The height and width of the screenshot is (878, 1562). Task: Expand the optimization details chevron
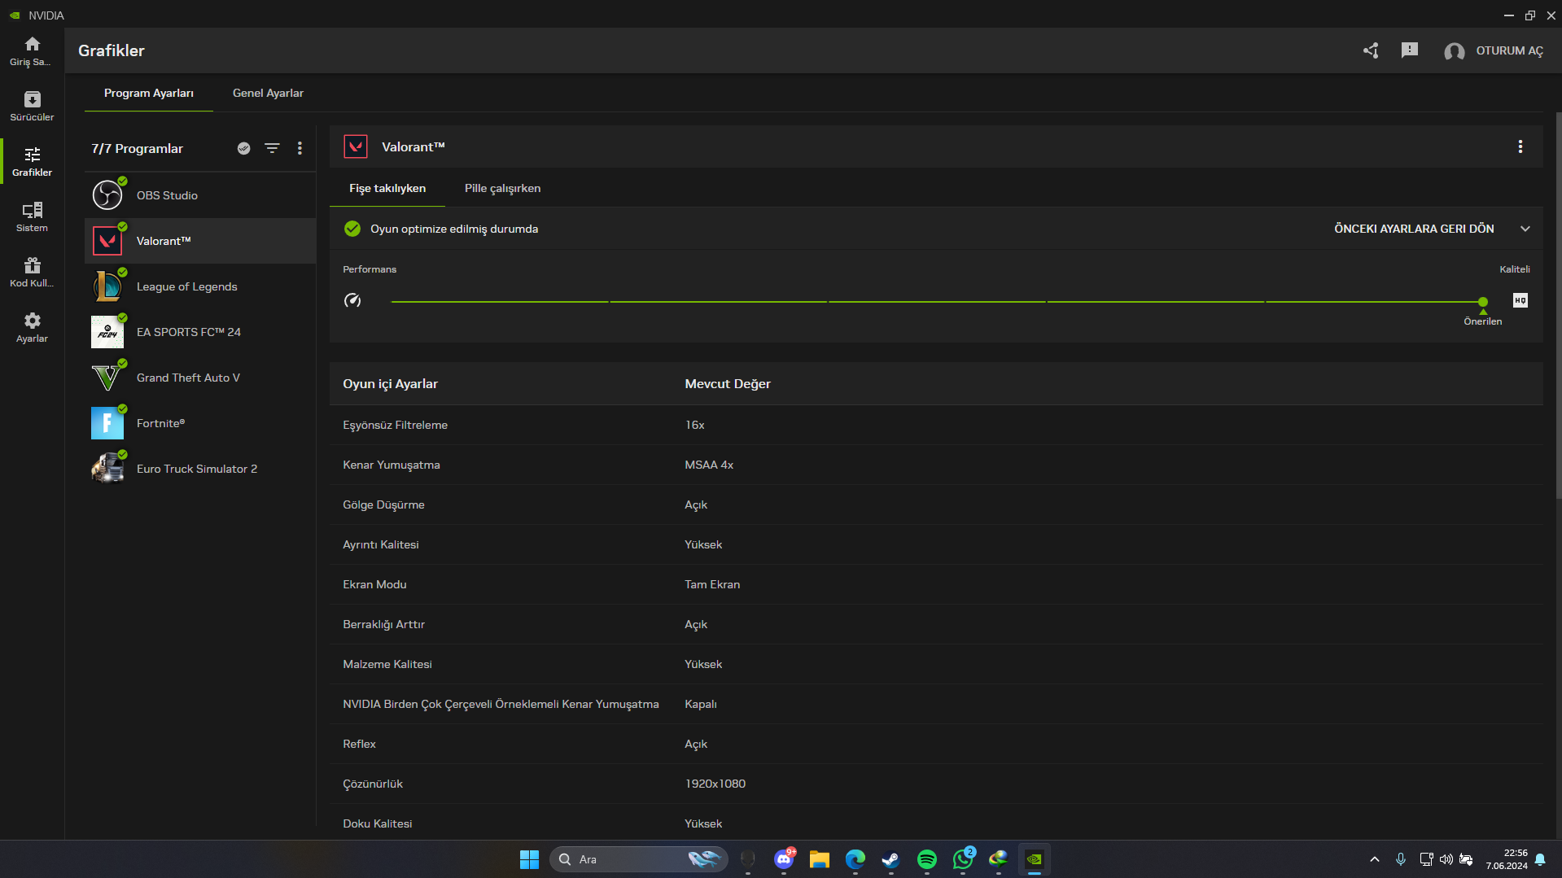tap(1525, 229)
